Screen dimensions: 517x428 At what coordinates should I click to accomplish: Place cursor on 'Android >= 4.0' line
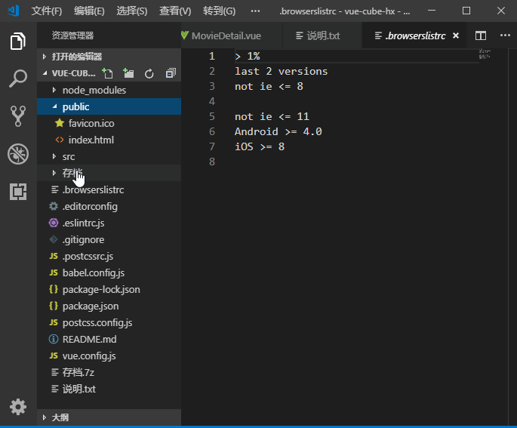(x=278, y=131)
